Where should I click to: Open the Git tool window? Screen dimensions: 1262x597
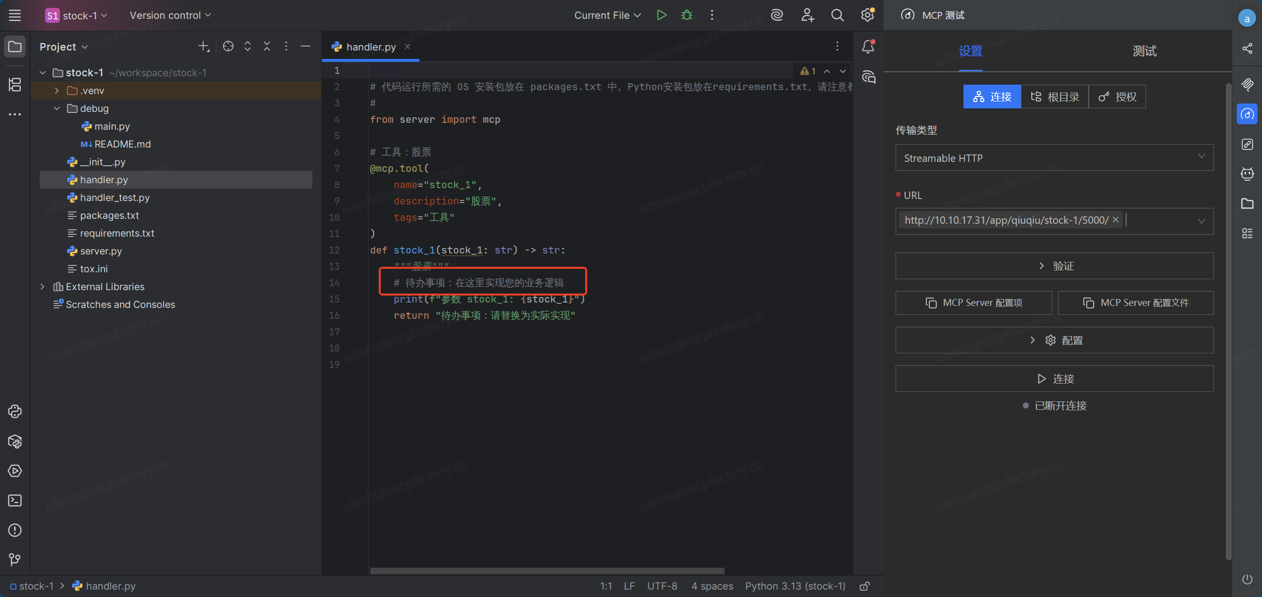tap(15, 559)
